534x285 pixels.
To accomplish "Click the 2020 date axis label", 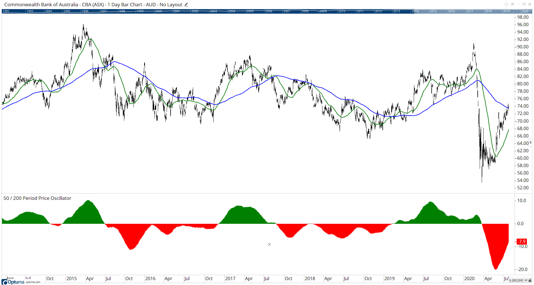I will tap(469, 278).
